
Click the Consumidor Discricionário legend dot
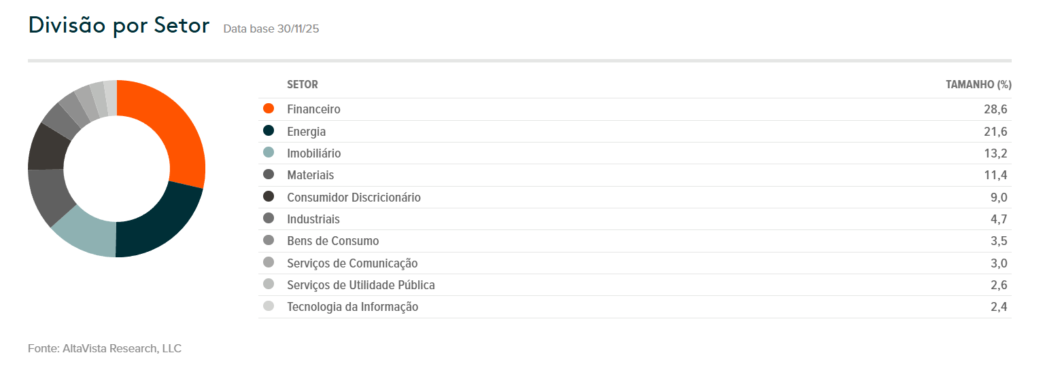[269, 197]
